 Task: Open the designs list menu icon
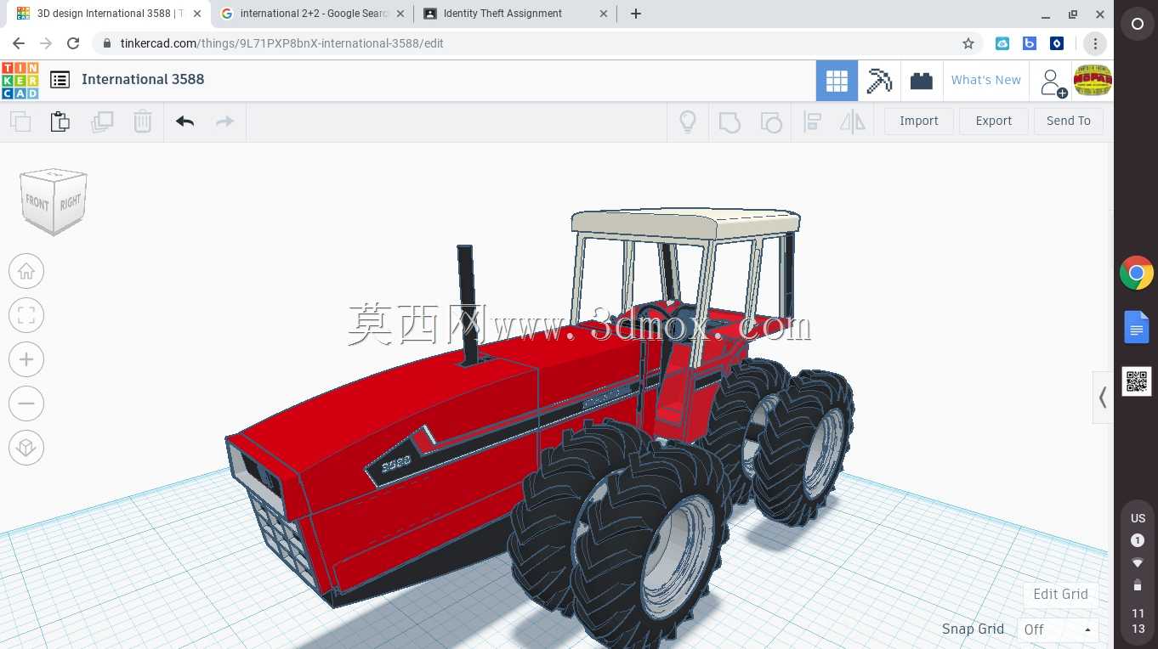pyautogui.click(x=60, y=80)
